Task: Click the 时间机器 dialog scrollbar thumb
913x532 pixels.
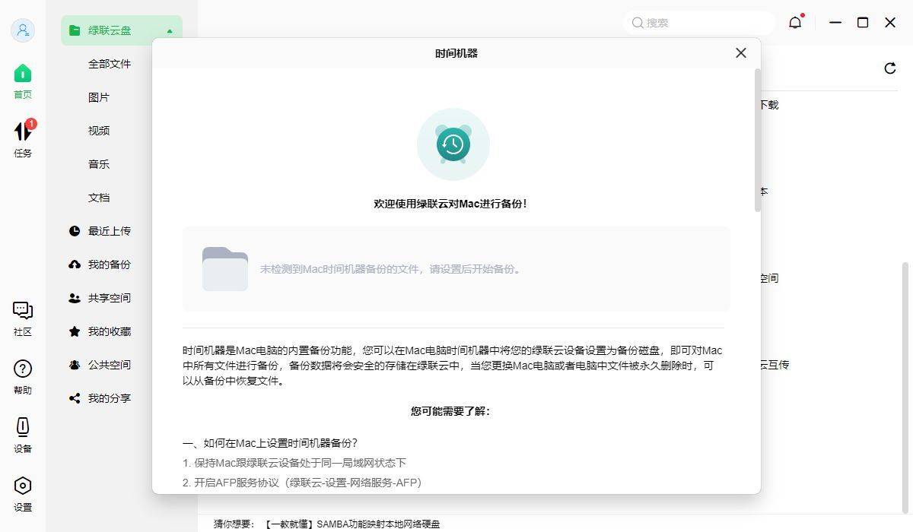Action: coord(757,140)
